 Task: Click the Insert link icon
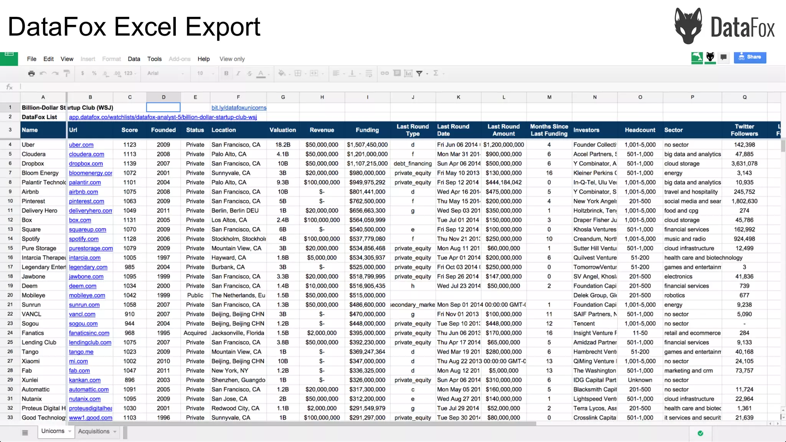pos(385,73)
